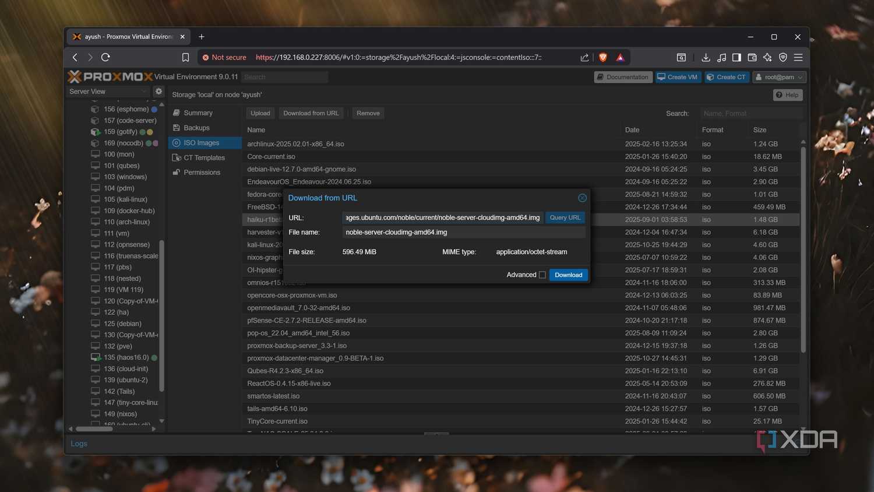Switch to the Backups tab
The width and height of the screenshot is (874, 492).
coord(205,128)
